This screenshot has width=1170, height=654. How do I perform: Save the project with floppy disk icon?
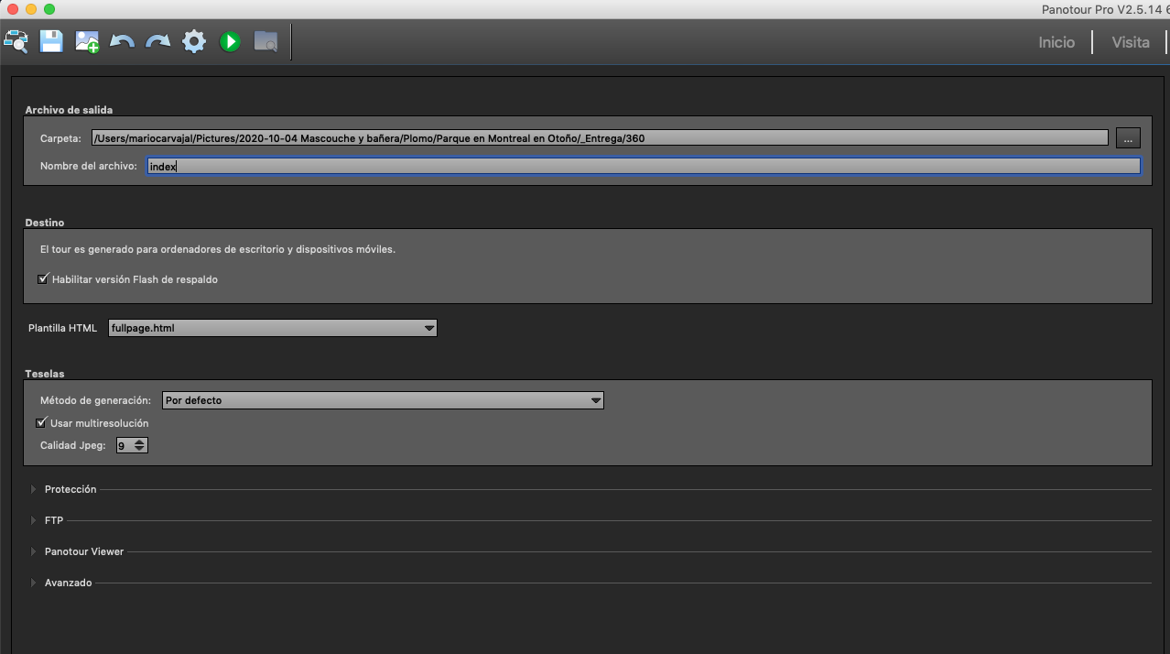tap(51, 41)
